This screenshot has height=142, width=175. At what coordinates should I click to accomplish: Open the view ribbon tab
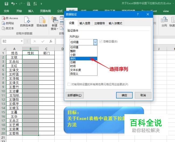(x=166, y=11)
